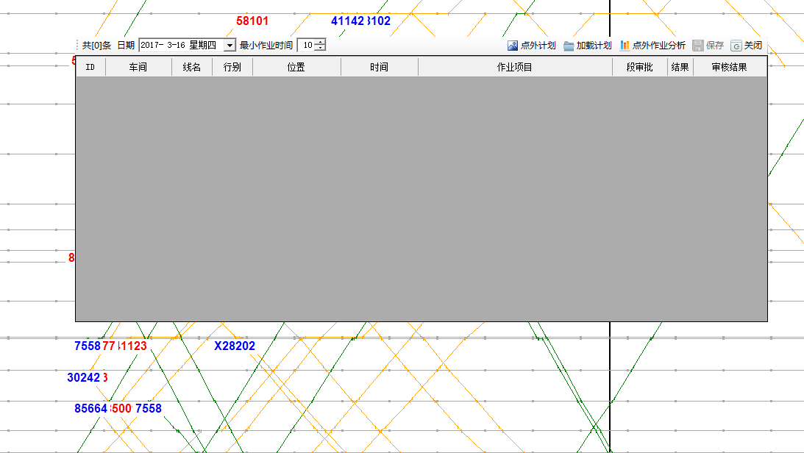This screenshot has height=453, width=804.
Task: Select train number 30242 on the diagram
Action: tap(84, 378)
